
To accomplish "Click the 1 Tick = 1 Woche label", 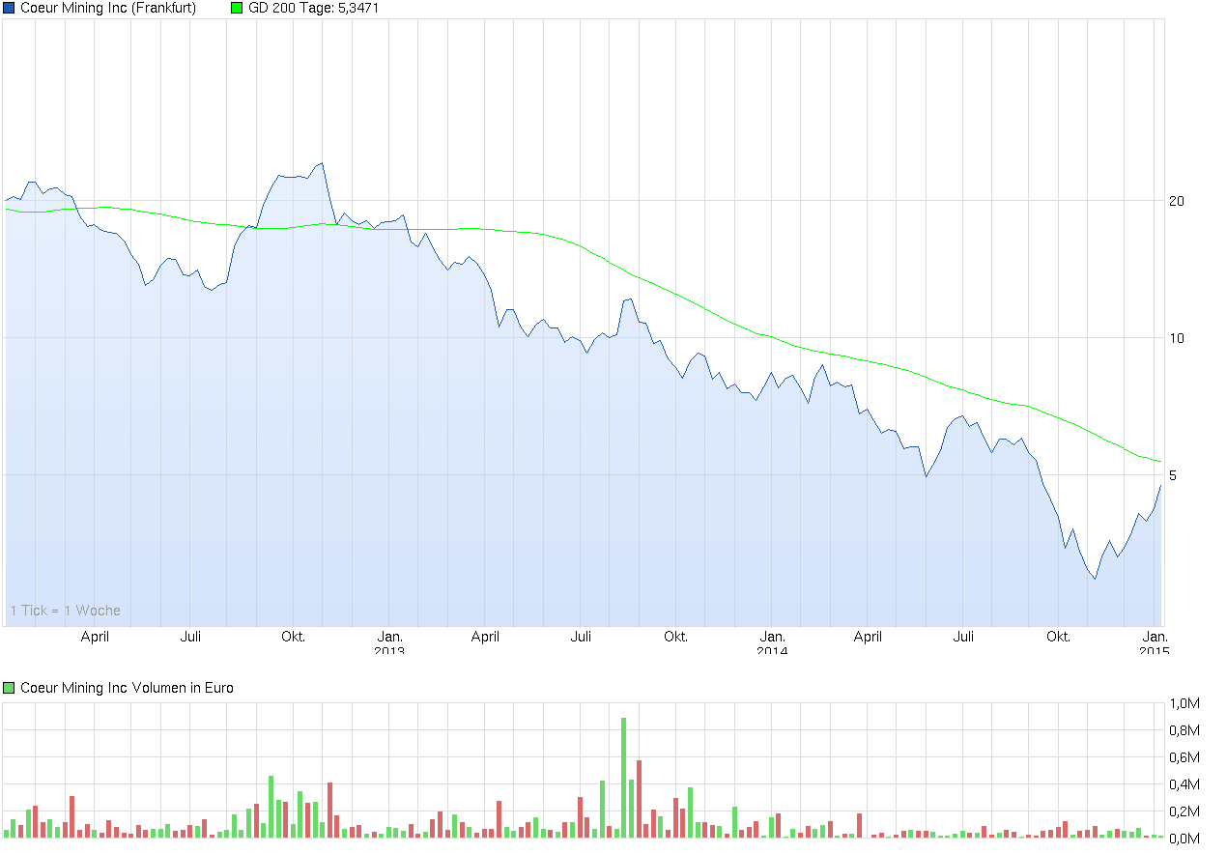I will click(x=64, y=610).
